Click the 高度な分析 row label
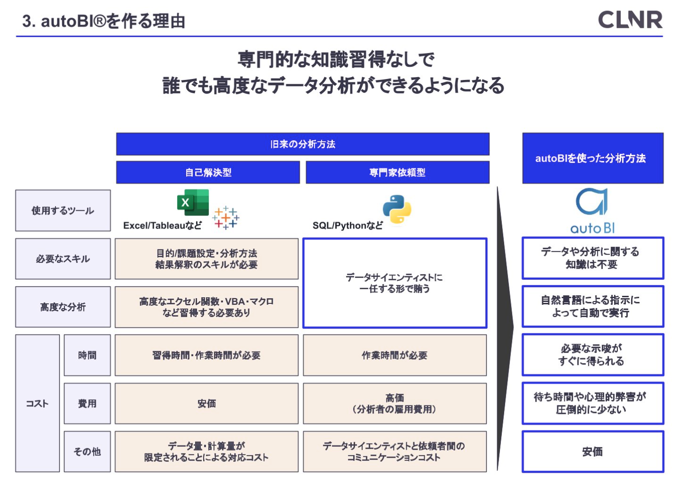The height and width of the screenshot is (491, 679). (x=63, y=307)
